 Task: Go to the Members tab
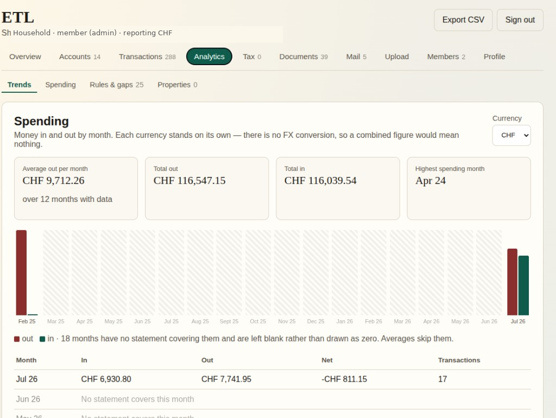tap(446, 56)
